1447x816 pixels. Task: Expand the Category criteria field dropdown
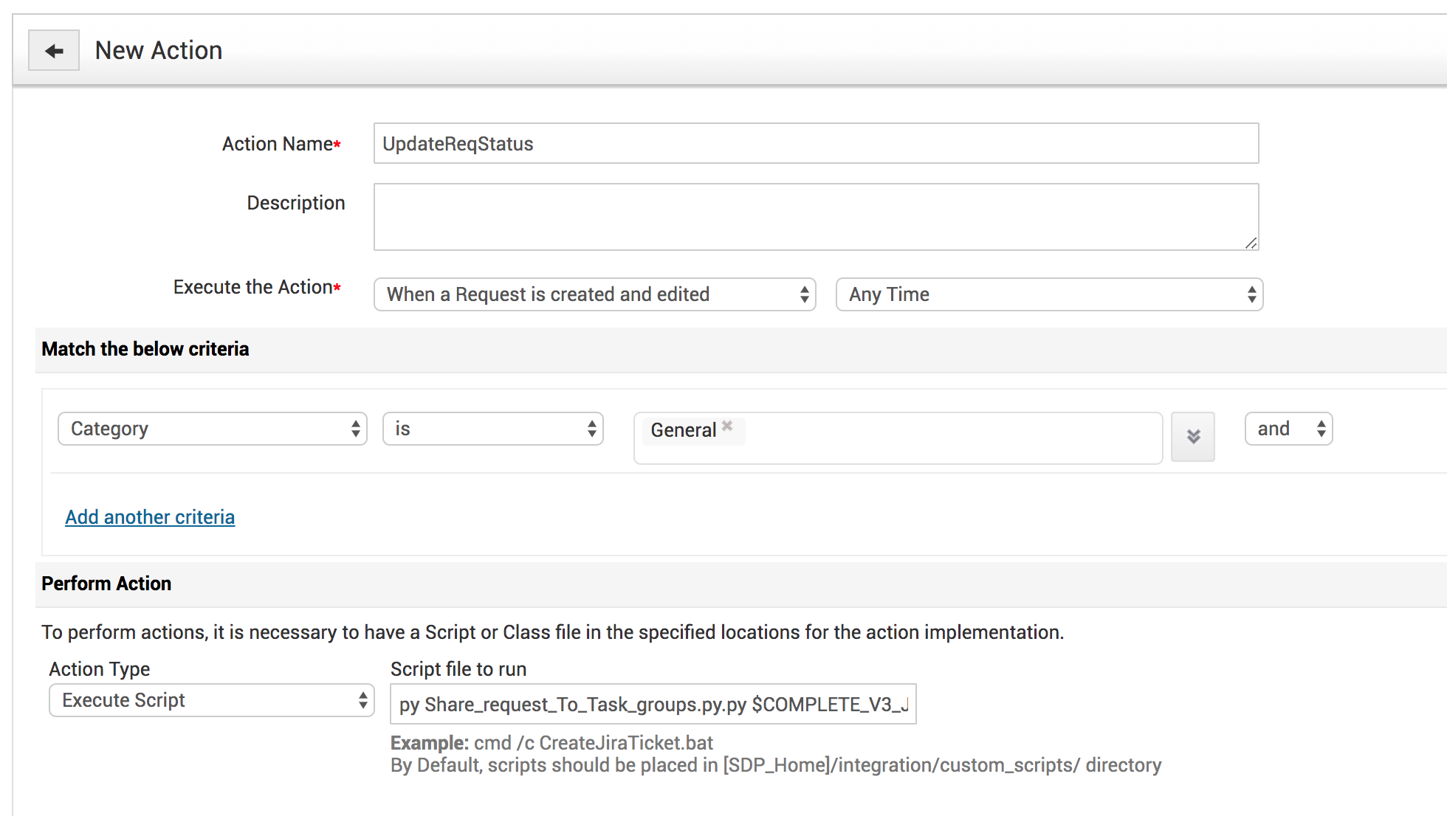[212, 429]
